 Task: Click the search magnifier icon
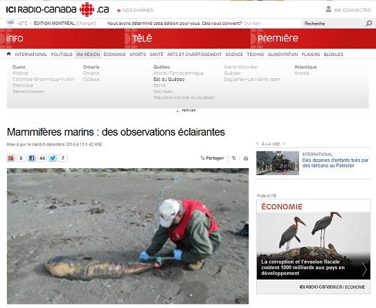368,24
